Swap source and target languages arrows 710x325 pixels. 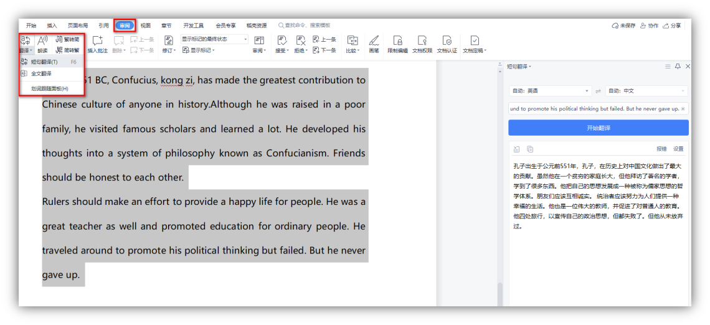coord(598,91)
